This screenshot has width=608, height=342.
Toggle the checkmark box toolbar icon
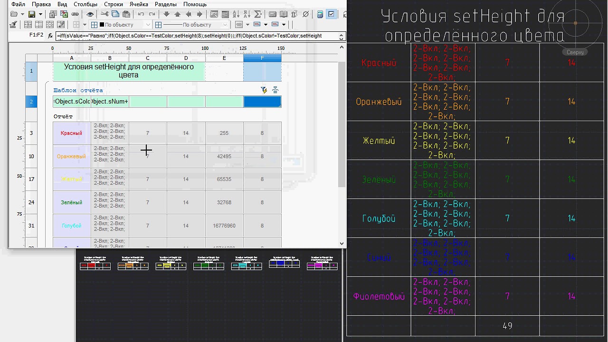click(x=331, y=14)
